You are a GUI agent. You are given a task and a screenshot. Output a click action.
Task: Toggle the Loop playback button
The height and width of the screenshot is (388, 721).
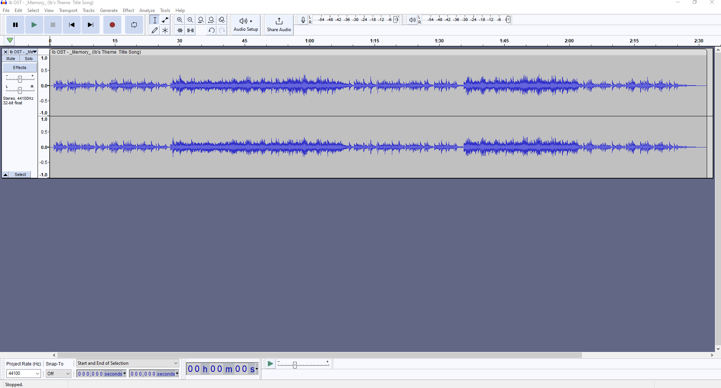point(134,25)
